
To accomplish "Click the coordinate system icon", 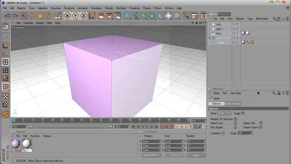I will (92, 16).
